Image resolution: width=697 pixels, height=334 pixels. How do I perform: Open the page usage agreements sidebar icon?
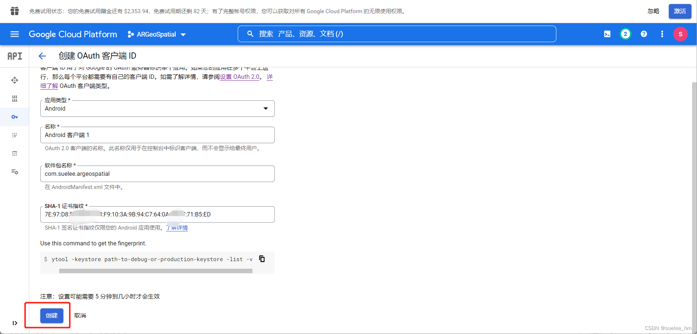[15, 172]
